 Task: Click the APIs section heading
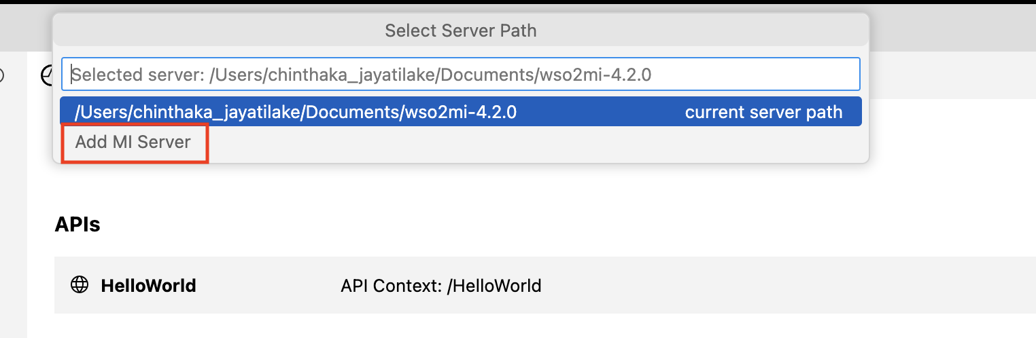pos(77,225)
